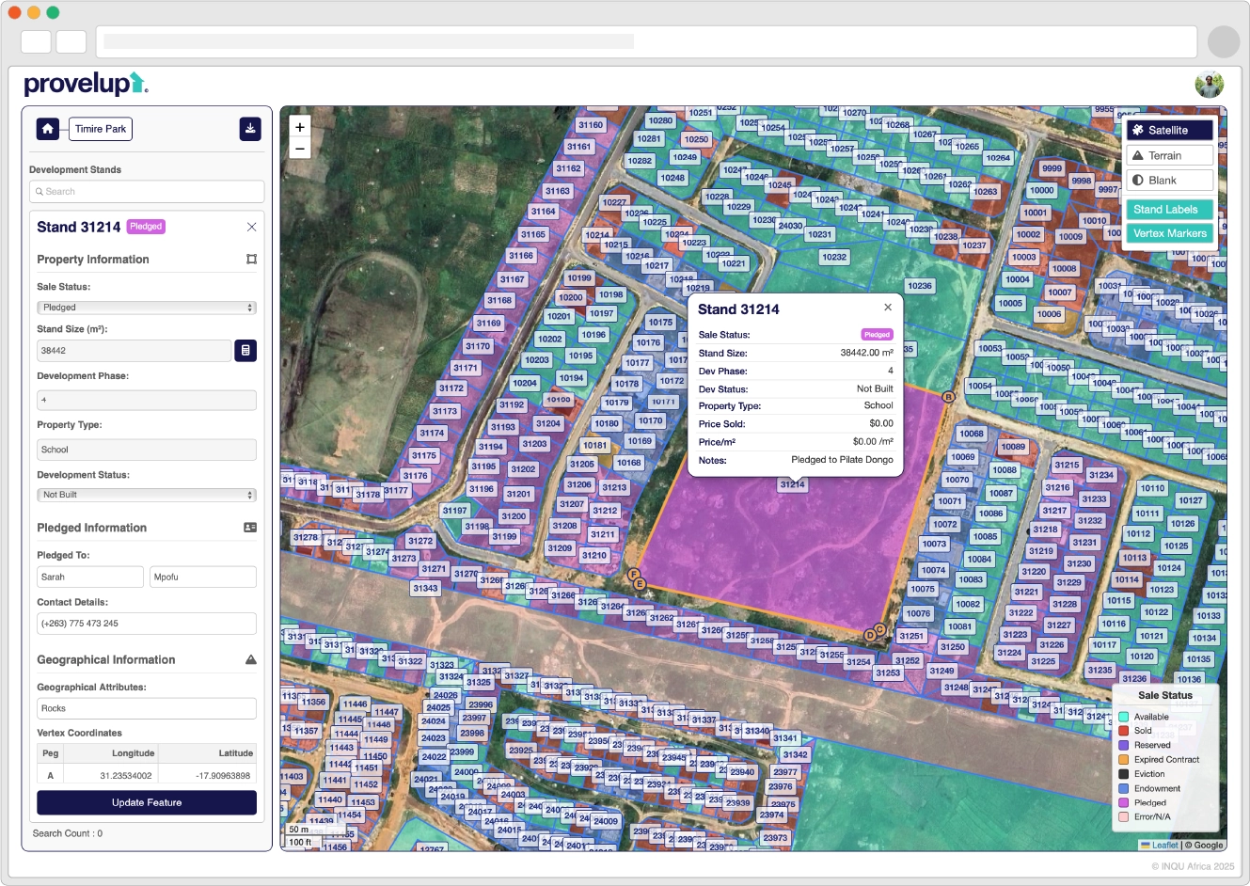Click the home icon button
This screenshot has height=886, width=1250.
pyautogui.click(x=48, y=129)
